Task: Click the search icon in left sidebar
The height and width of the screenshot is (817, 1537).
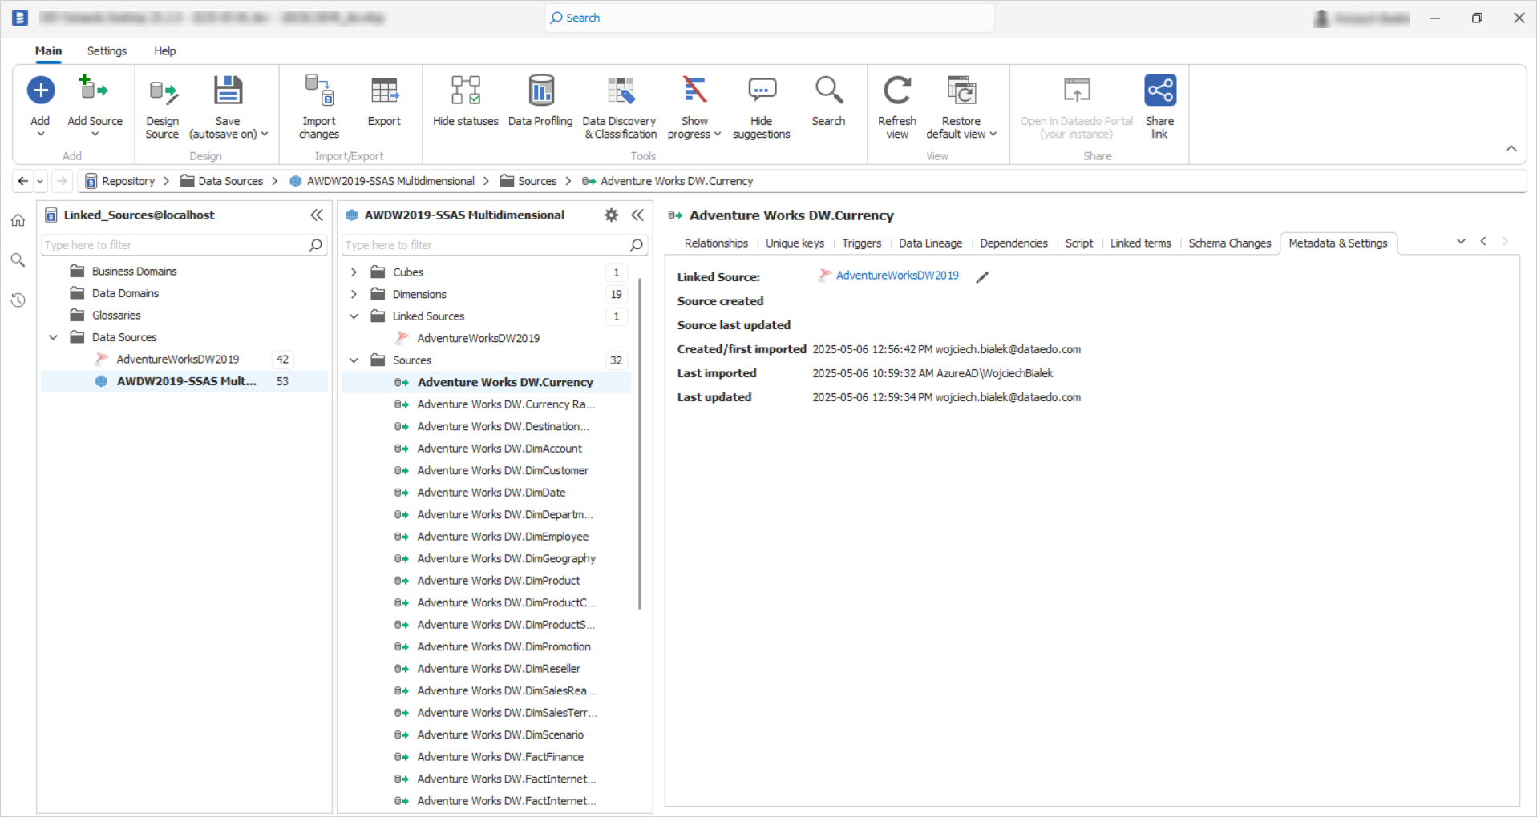Action: 18,260
